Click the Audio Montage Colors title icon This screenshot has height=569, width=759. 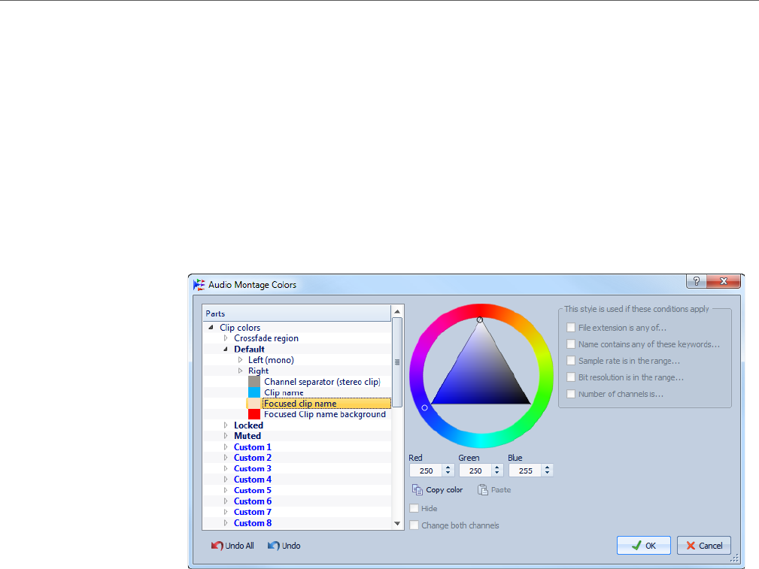coord(199,285)
